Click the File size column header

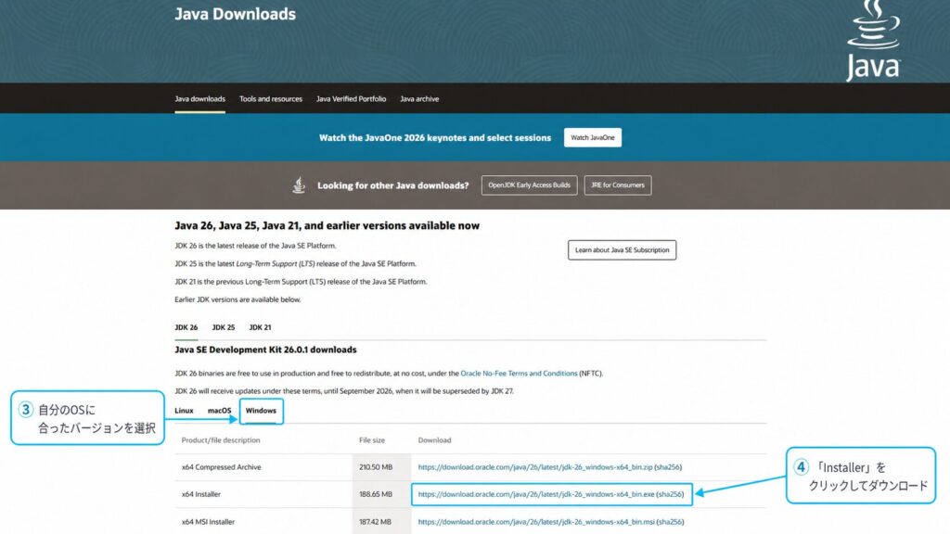[372, 440]
